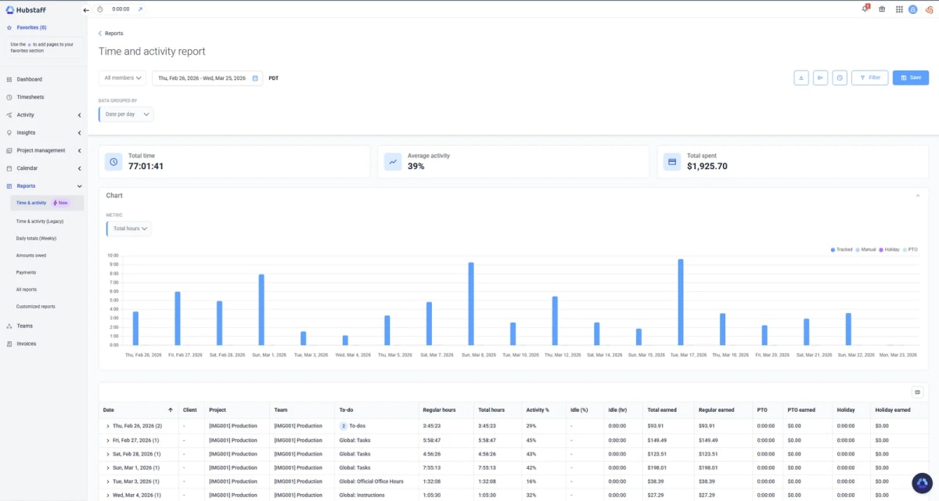939x501 pixels.
Task: Click the gift box icon
Action: [883, 9]
